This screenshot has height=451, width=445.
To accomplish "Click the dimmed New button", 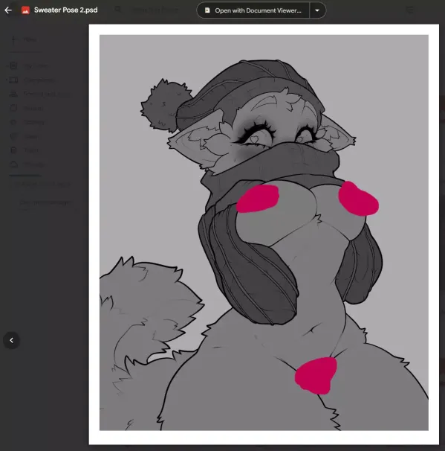I will point(25,39).
